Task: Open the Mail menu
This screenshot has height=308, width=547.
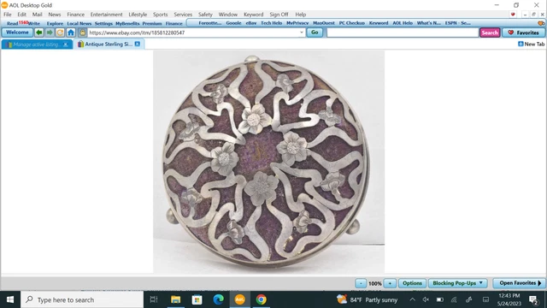Action: (38, 15)
